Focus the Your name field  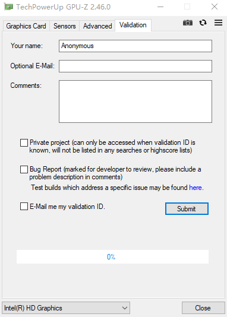135,46
